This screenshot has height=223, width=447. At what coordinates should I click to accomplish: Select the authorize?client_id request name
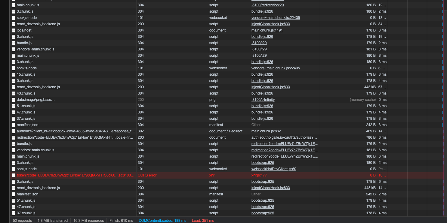pos(76,131)
